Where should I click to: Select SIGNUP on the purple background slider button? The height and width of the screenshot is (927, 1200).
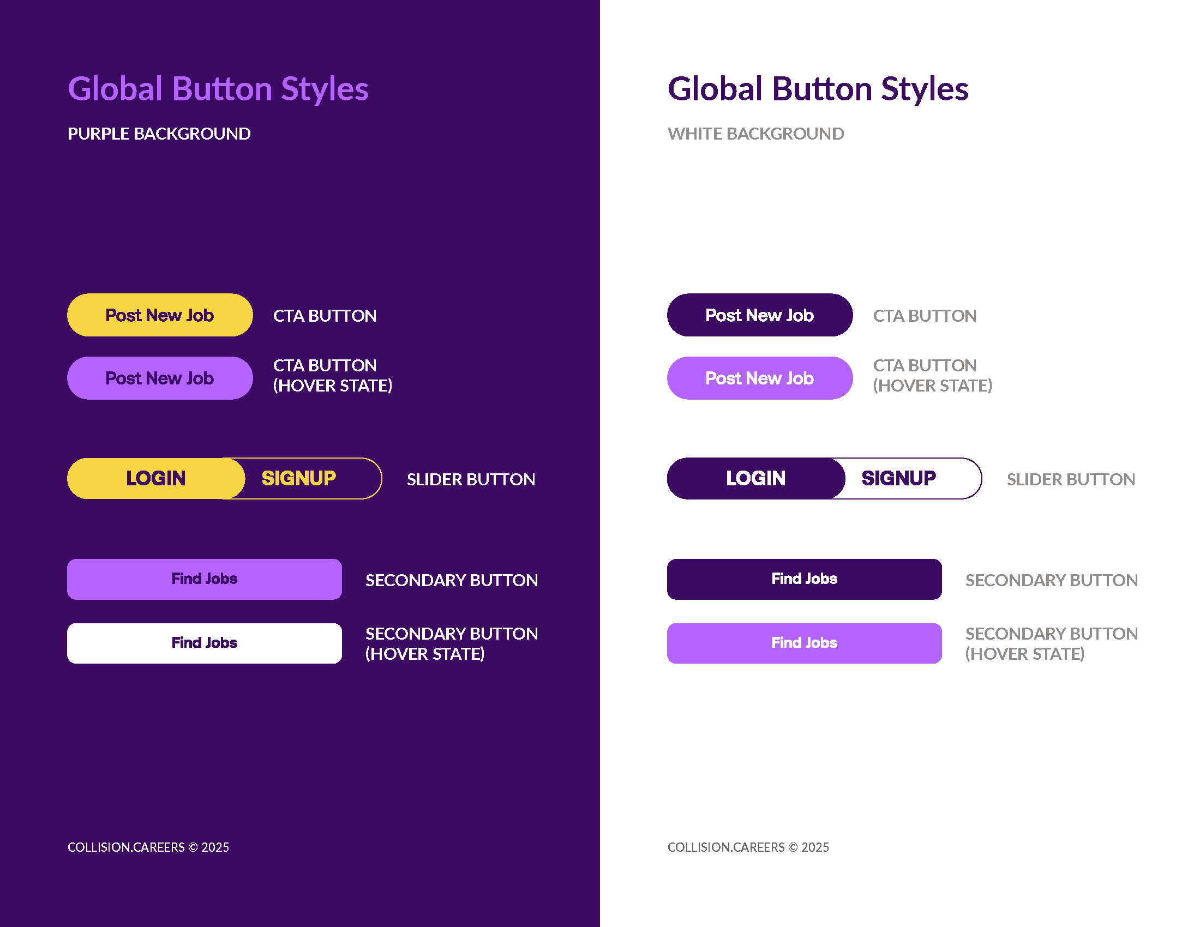(299, 478)
